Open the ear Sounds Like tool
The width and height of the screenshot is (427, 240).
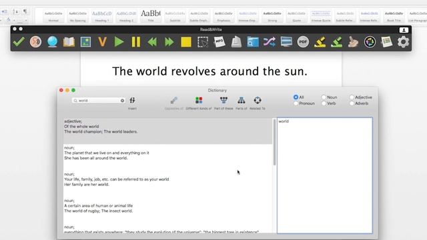tap(35, 41)
